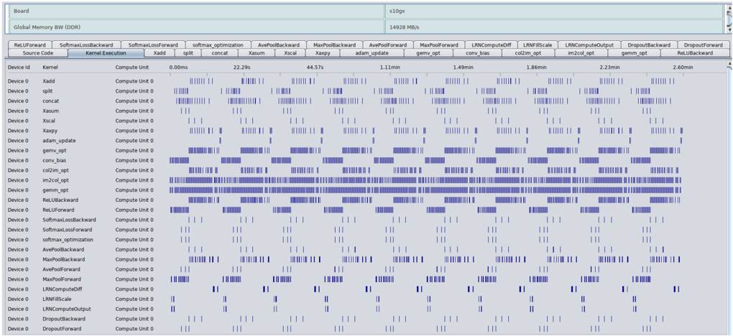Select the LRNFillScale kernel row name

pyautogui.click(x=57, y=299)
